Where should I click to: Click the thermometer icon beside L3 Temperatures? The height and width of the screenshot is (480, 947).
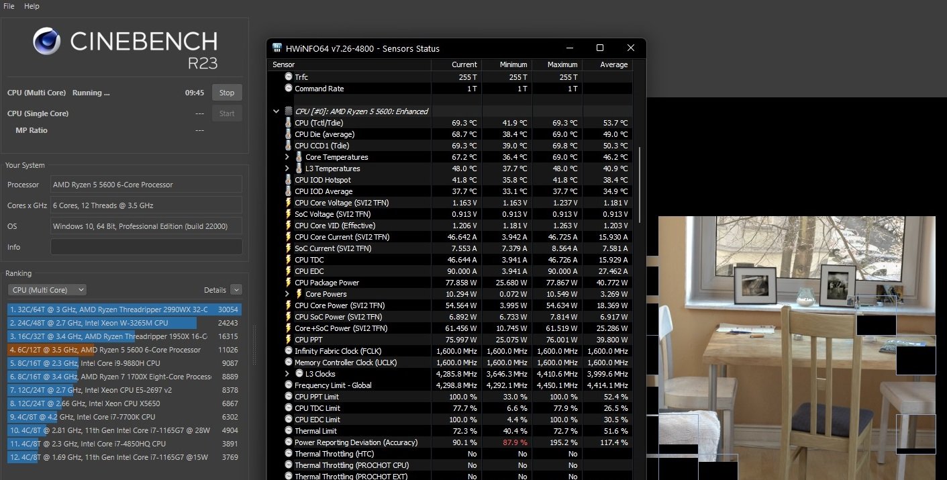pyautogui.click(x=299, y=169)
